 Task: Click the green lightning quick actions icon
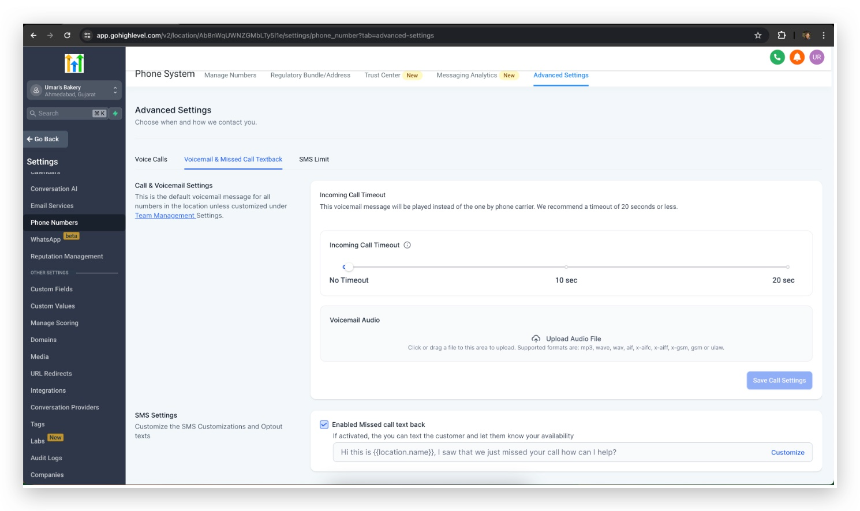115,114
